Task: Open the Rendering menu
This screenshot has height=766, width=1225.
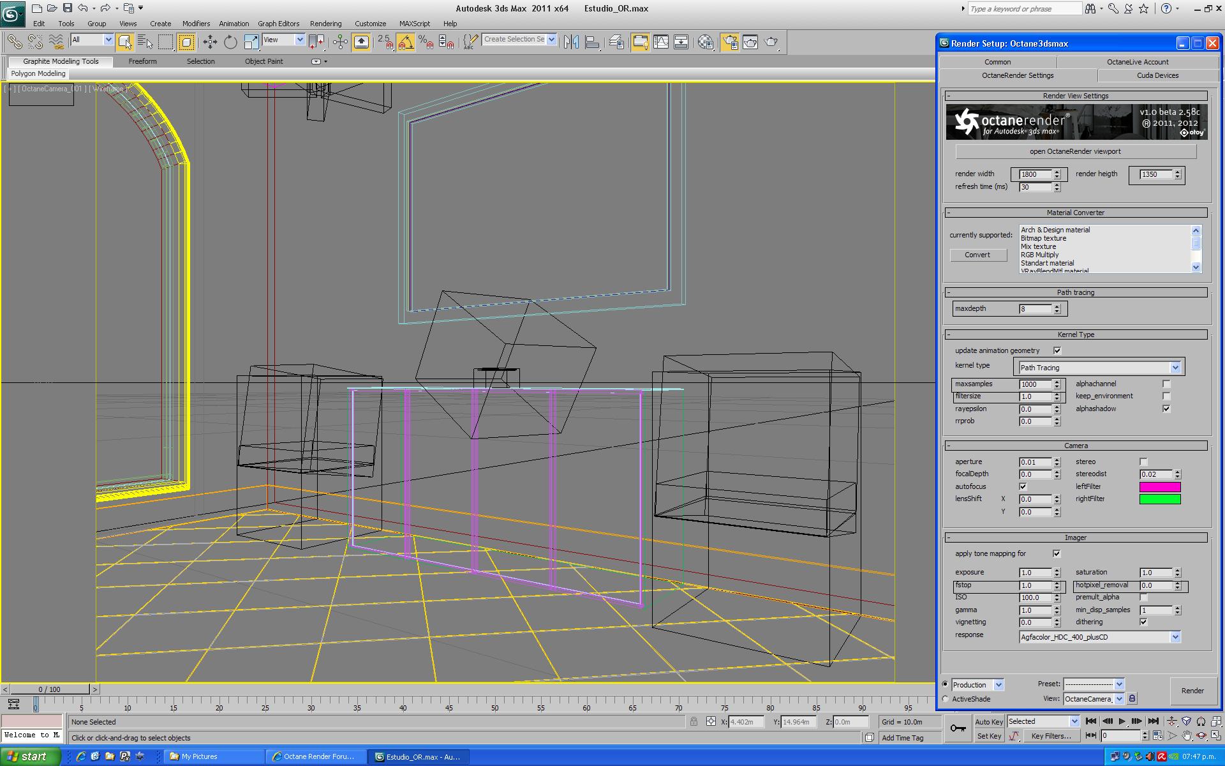Action: [x=325, y=24]
